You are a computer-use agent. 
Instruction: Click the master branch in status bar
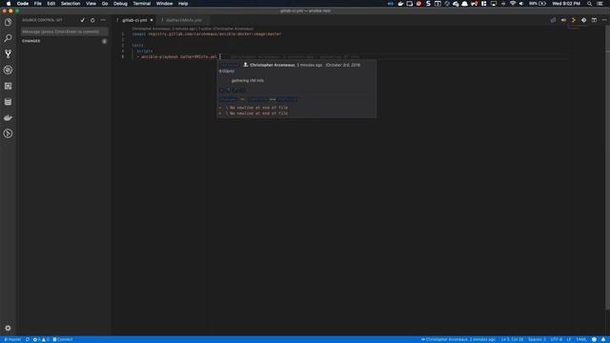click(x=12, y=339)
